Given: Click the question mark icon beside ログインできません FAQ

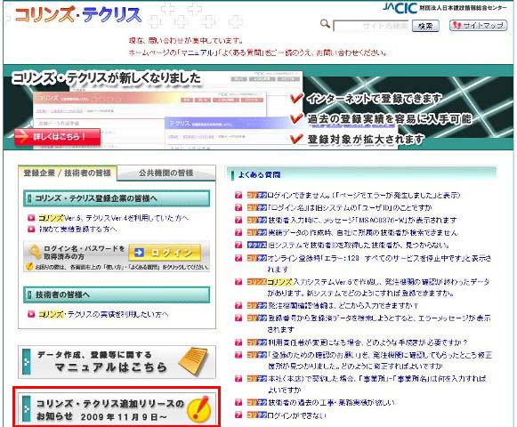Looking at the screenshot, I should point(238,195).
